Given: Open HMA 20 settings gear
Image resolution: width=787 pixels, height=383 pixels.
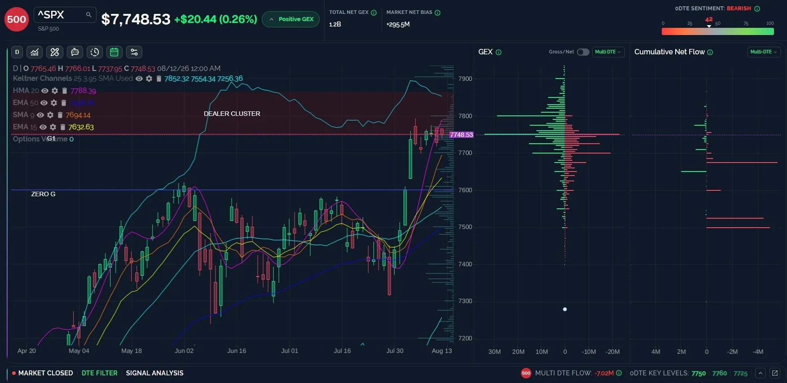Looking at the screenshot, I should coord(55,91).
